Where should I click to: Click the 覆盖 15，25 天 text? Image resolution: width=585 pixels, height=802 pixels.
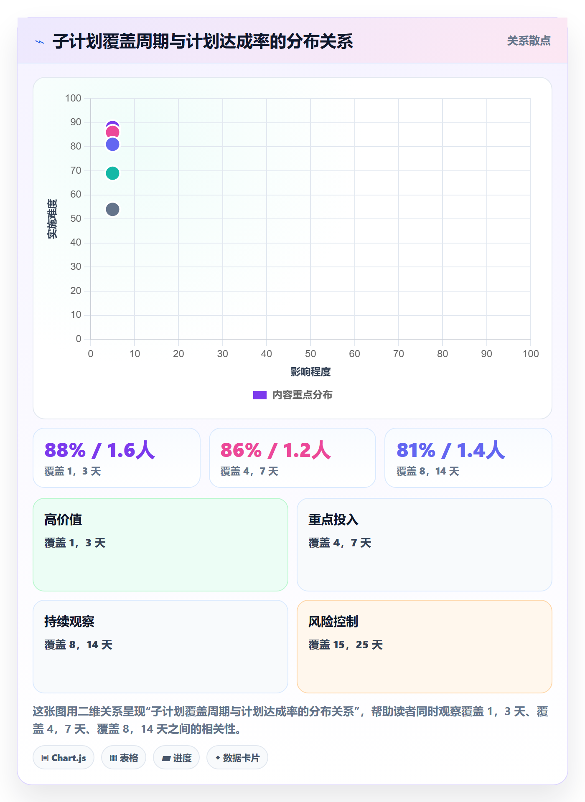point(346,645)
